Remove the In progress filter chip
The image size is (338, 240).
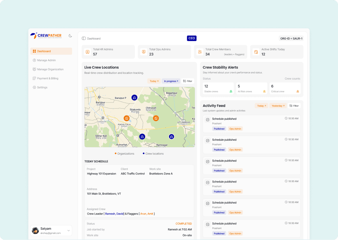pos(177,81)
